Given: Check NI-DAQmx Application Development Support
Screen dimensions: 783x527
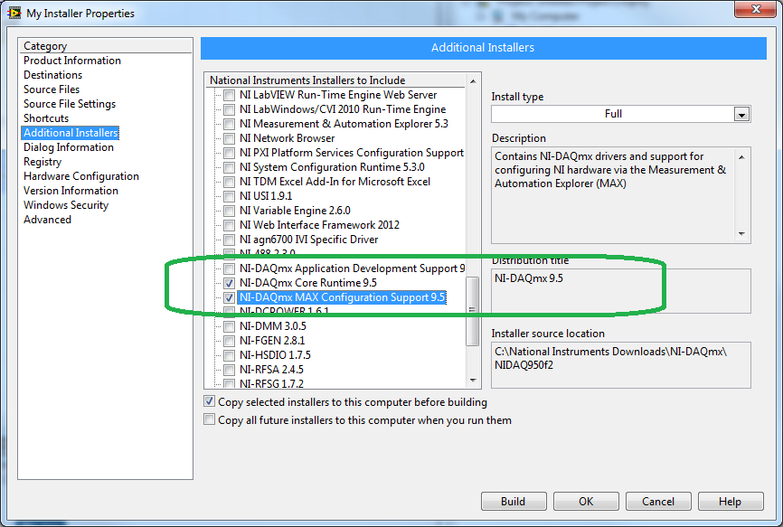Looking at the screenshot, I should 230,269.
